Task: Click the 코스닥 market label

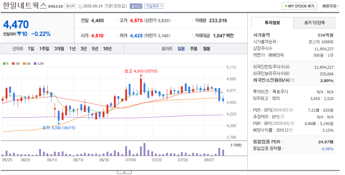Action: coord(70,6)
